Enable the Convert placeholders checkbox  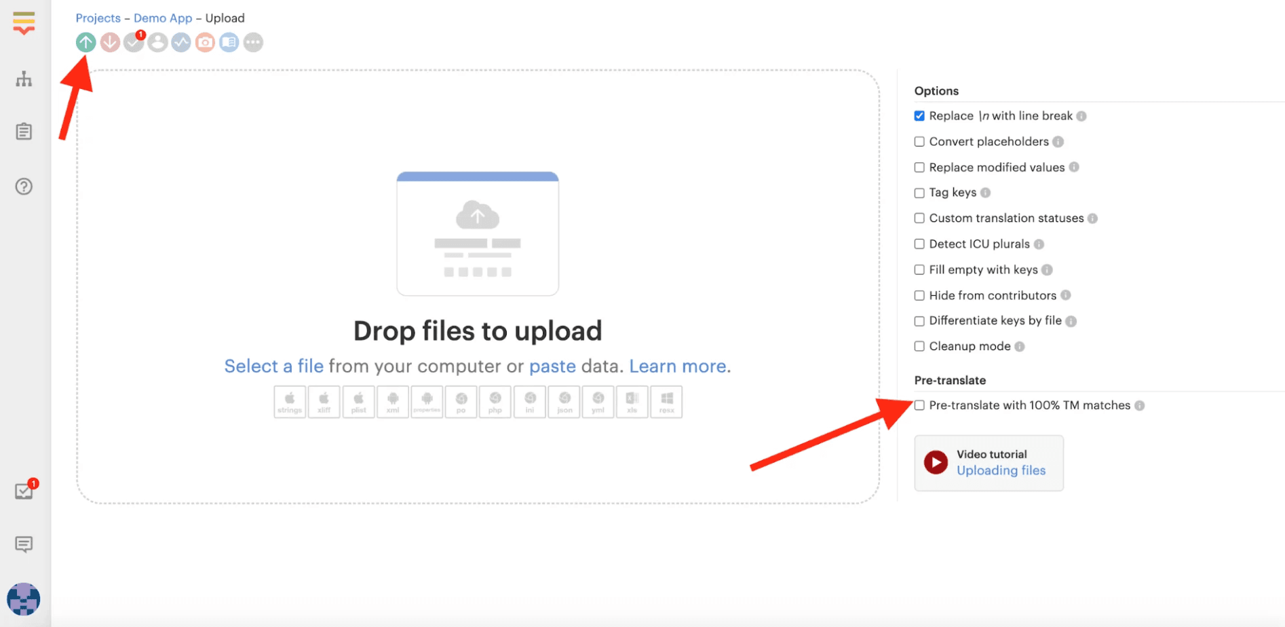pyautogui.click(x=919, y=142)
